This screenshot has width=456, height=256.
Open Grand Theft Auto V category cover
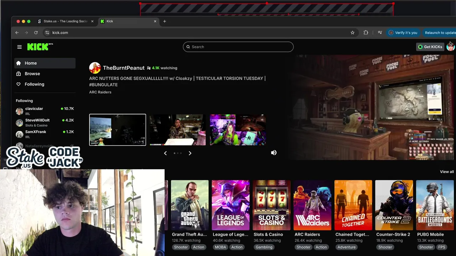pyautogui.click(x=190, y=205)
